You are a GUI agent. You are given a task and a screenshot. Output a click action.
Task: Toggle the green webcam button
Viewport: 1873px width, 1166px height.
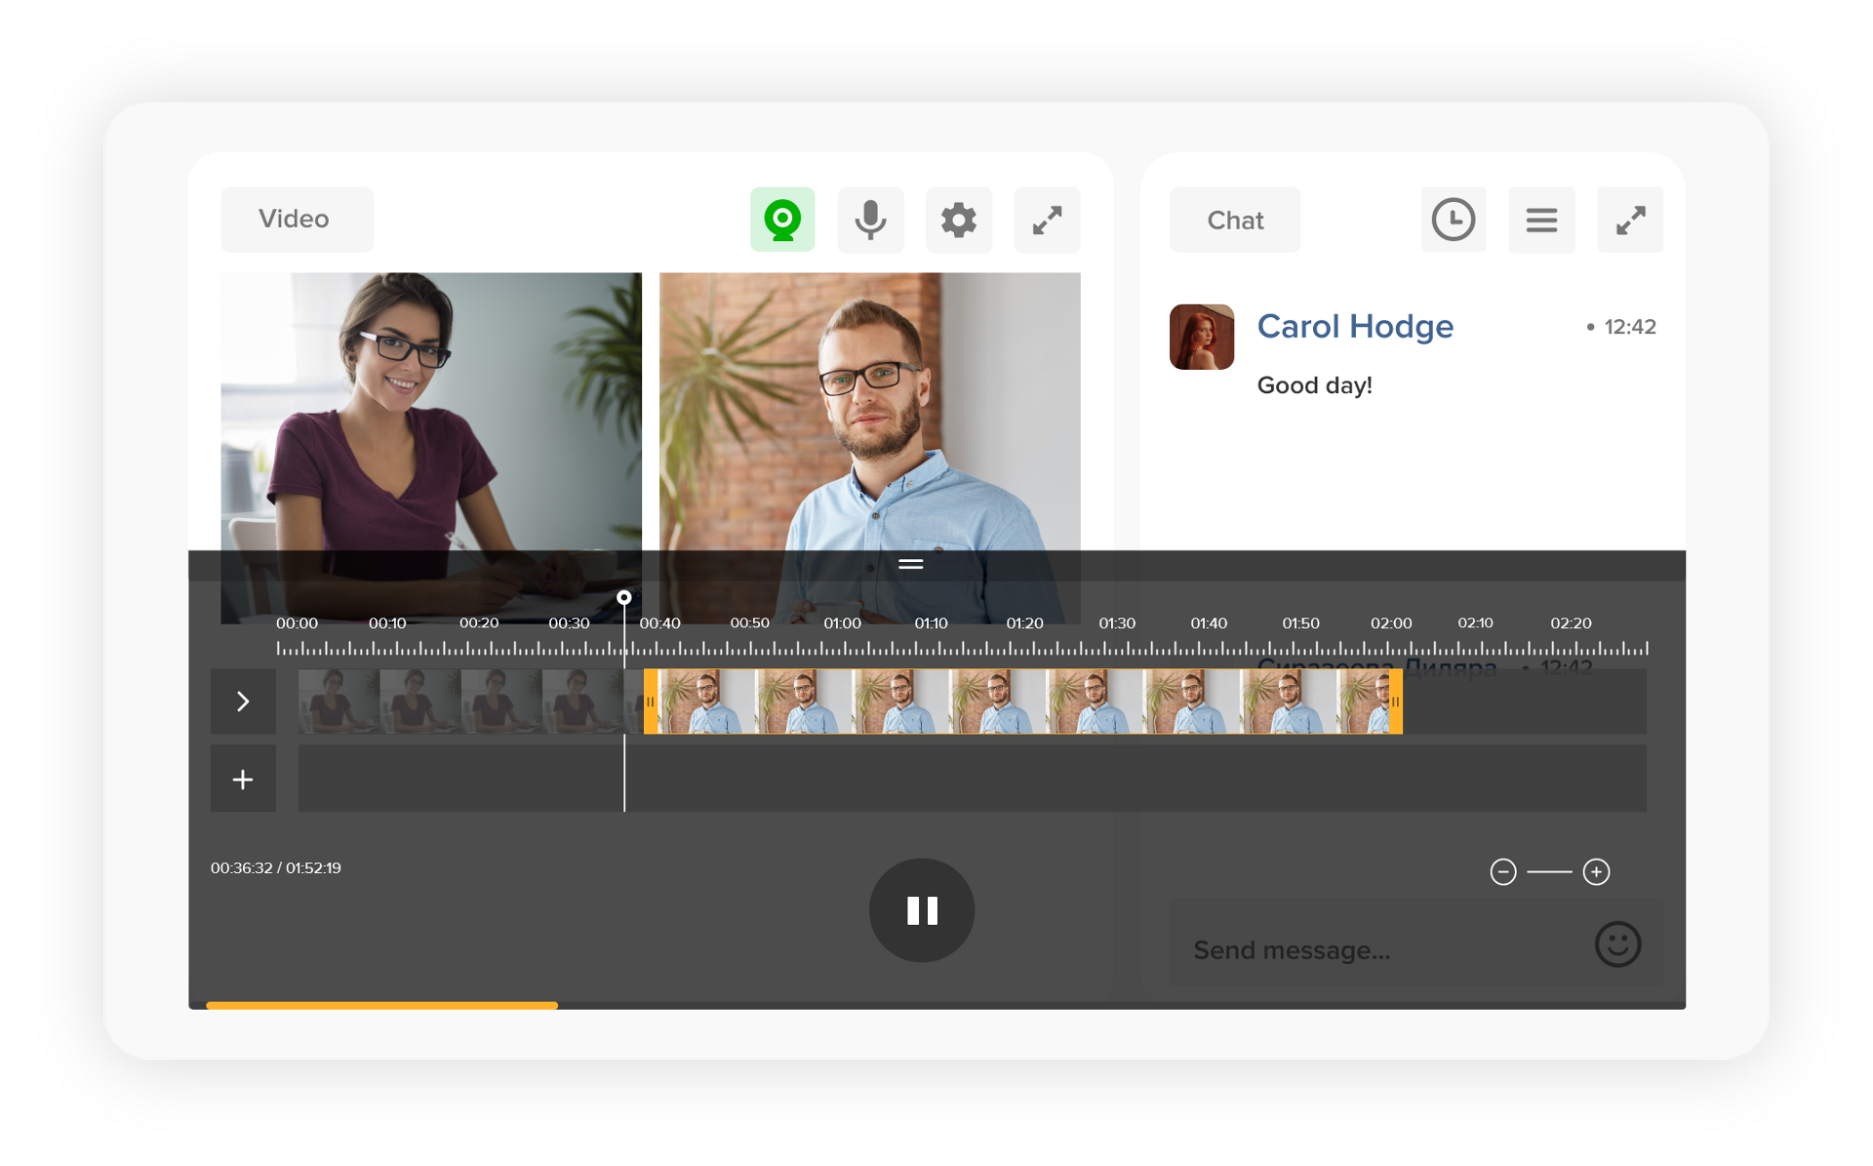point(782,220)
